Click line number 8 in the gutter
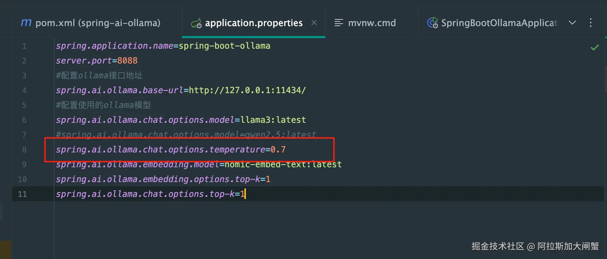 pos(24,150)
